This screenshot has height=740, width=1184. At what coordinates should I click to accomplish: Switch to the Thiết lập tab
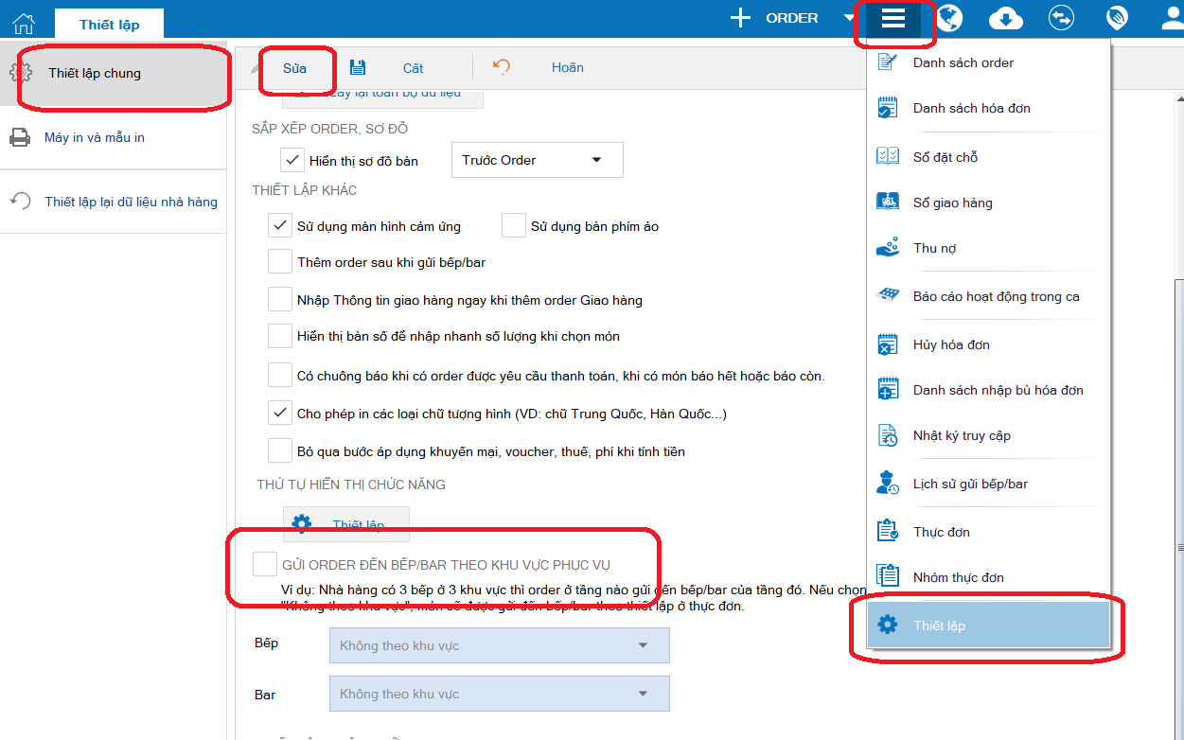click(110, 24)
